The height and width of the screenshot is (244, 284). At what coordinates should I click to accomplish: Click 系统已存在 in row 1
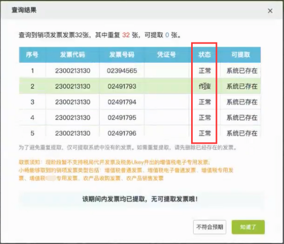pyautogui.click(x=242, y=71)
